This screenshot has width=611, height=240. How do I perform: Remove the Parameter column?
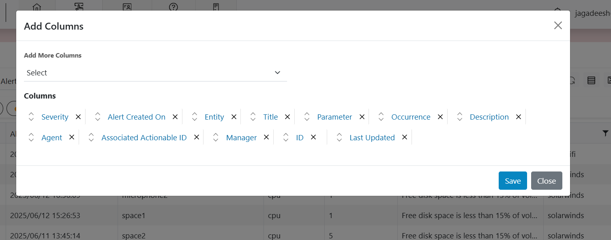coord(362,117)
